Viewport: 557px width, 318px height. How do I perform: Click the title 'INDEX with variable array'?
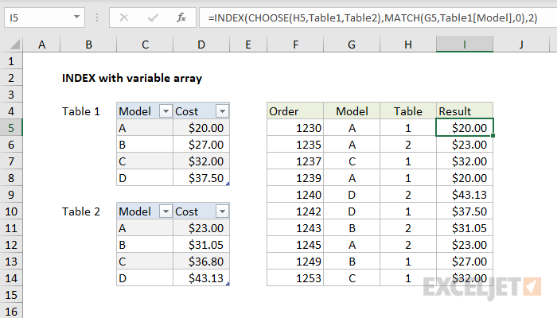coord(132,78)
